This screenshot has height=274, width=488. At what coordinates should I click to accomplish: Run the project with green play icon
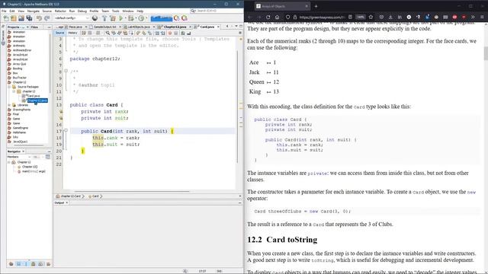coord(121,18)
